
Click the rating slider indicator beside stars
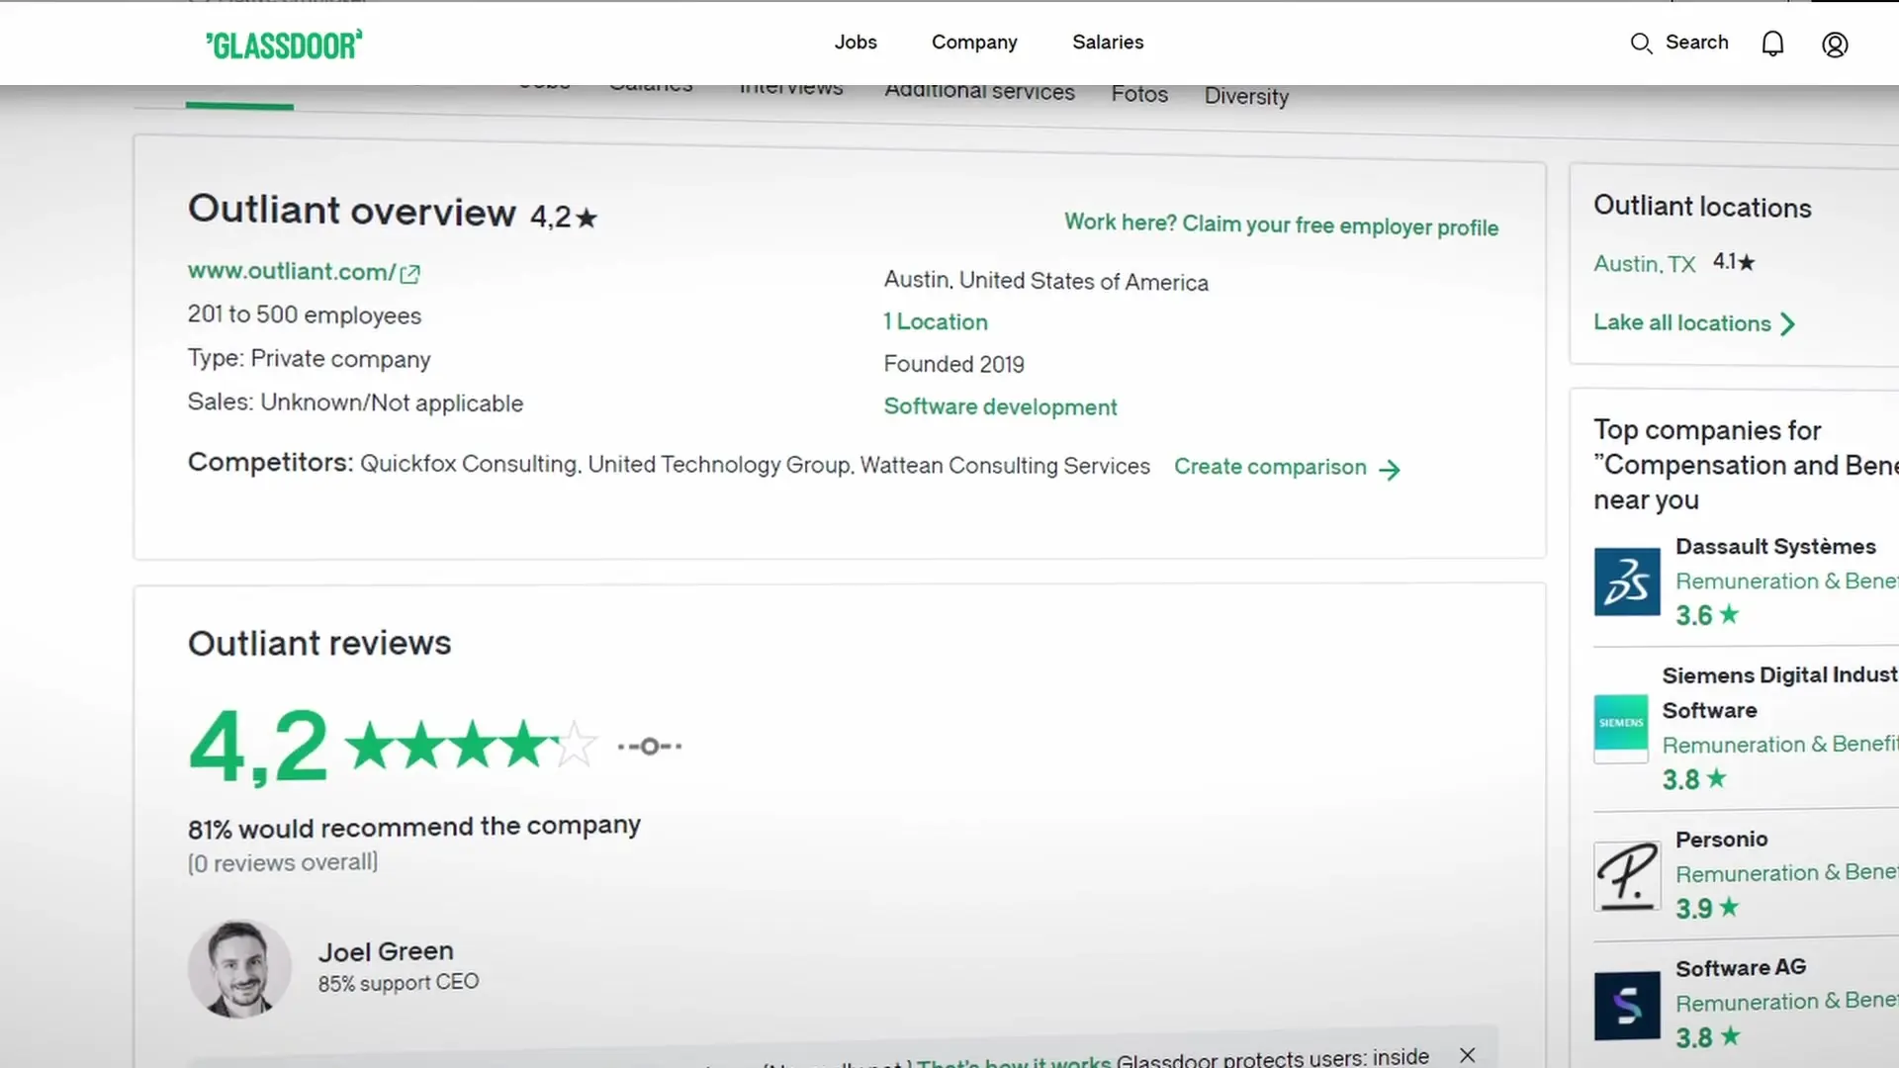(x=649, y=746)
